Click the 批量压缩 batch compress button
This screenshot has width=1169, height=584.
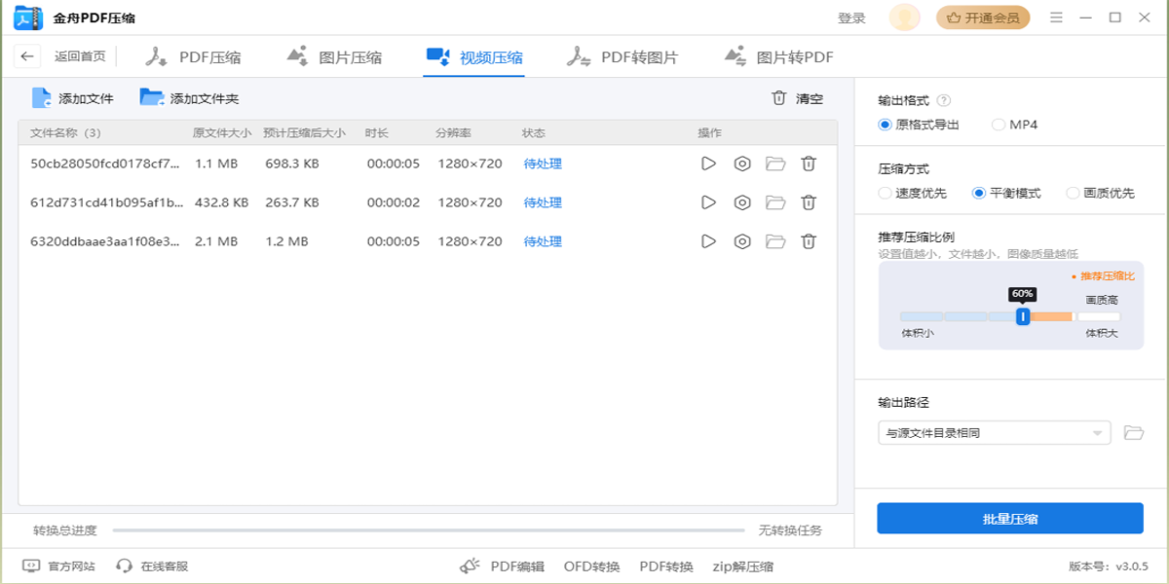tap(1010, 519)
